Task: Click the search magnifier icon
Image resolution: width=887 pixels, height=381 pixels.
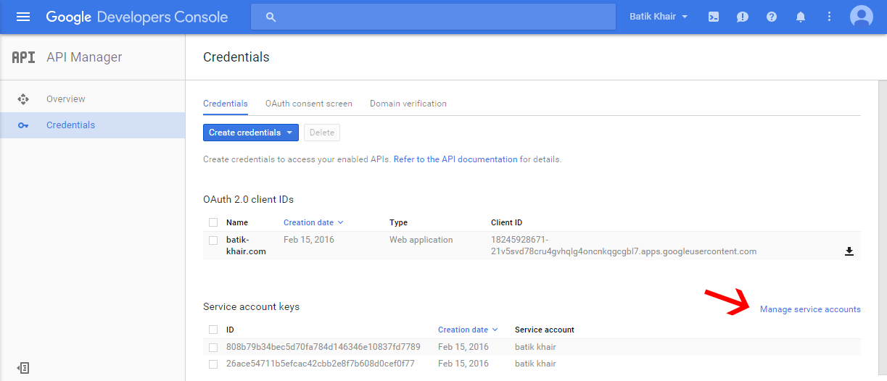Action: [271, 17]
